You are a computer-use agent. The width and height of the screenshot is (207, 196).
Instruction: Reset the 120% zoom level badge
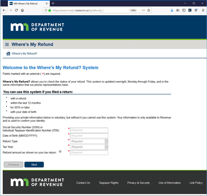point(133,10)
